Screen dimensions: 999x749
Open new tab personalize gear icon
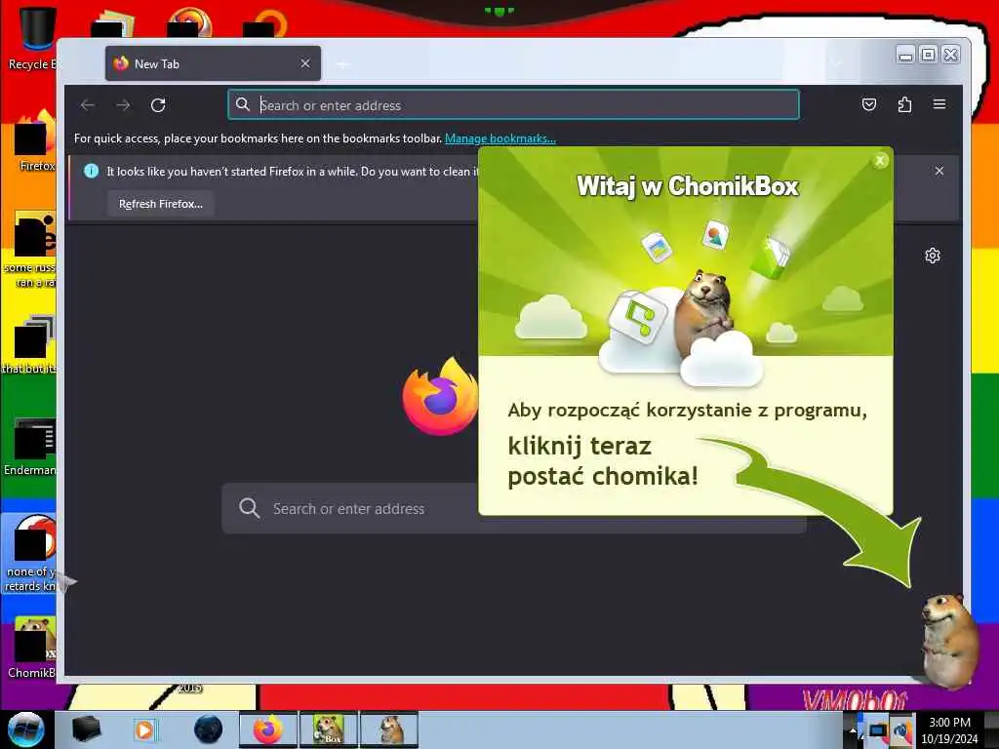coord(933,256)
